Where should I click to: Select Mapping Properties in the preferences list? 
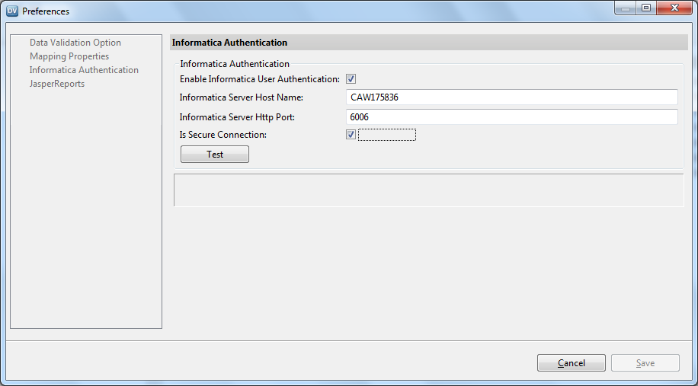69,56
